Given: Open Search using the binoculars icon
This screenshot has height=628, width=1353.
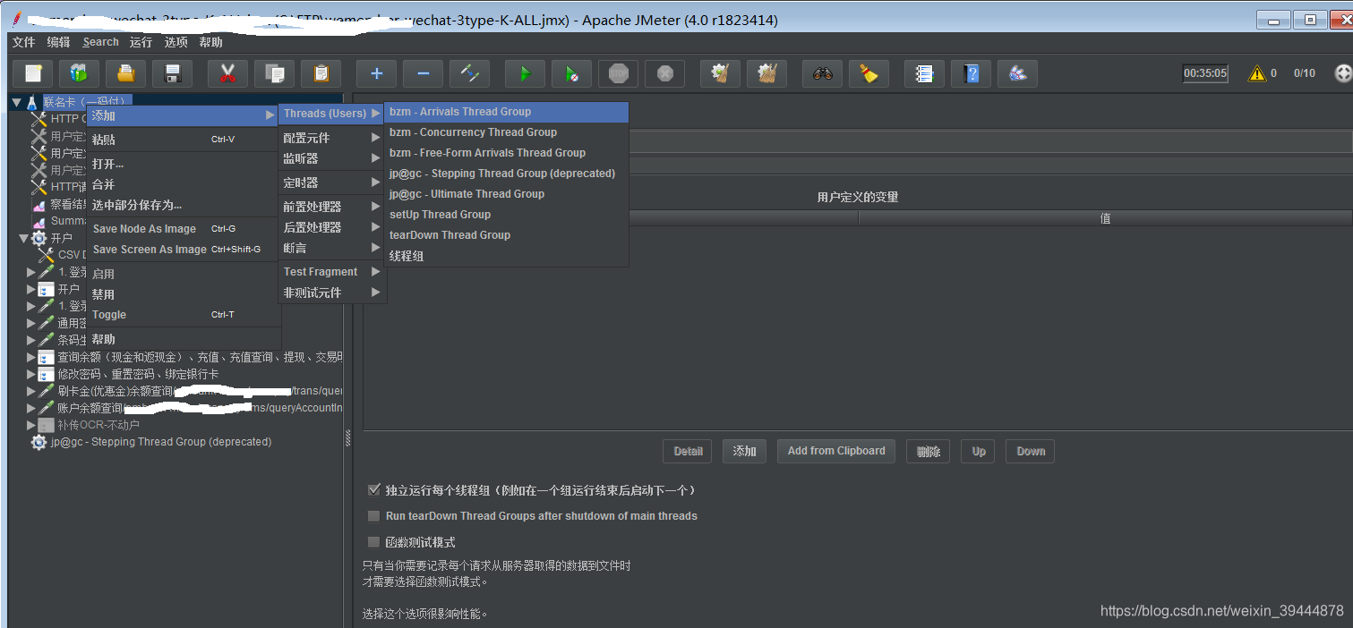Looking at the screenshot, I should (822, 73).
